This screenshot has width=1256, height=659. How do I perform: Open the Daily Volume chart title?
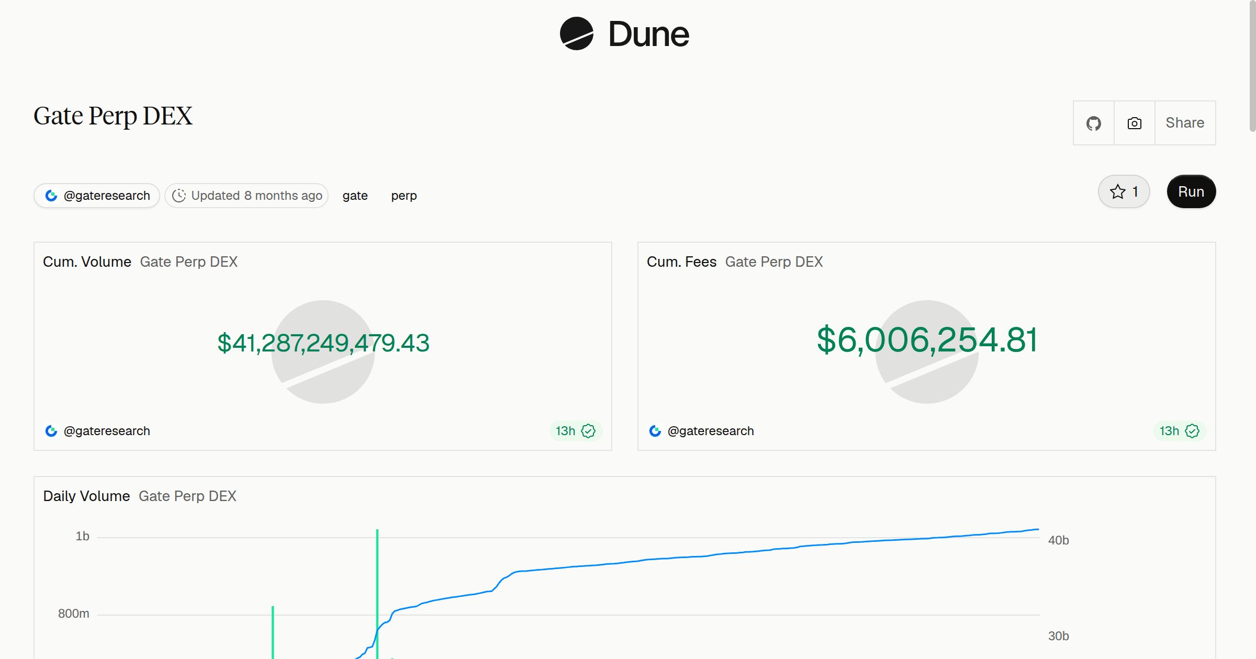point(86,496)
